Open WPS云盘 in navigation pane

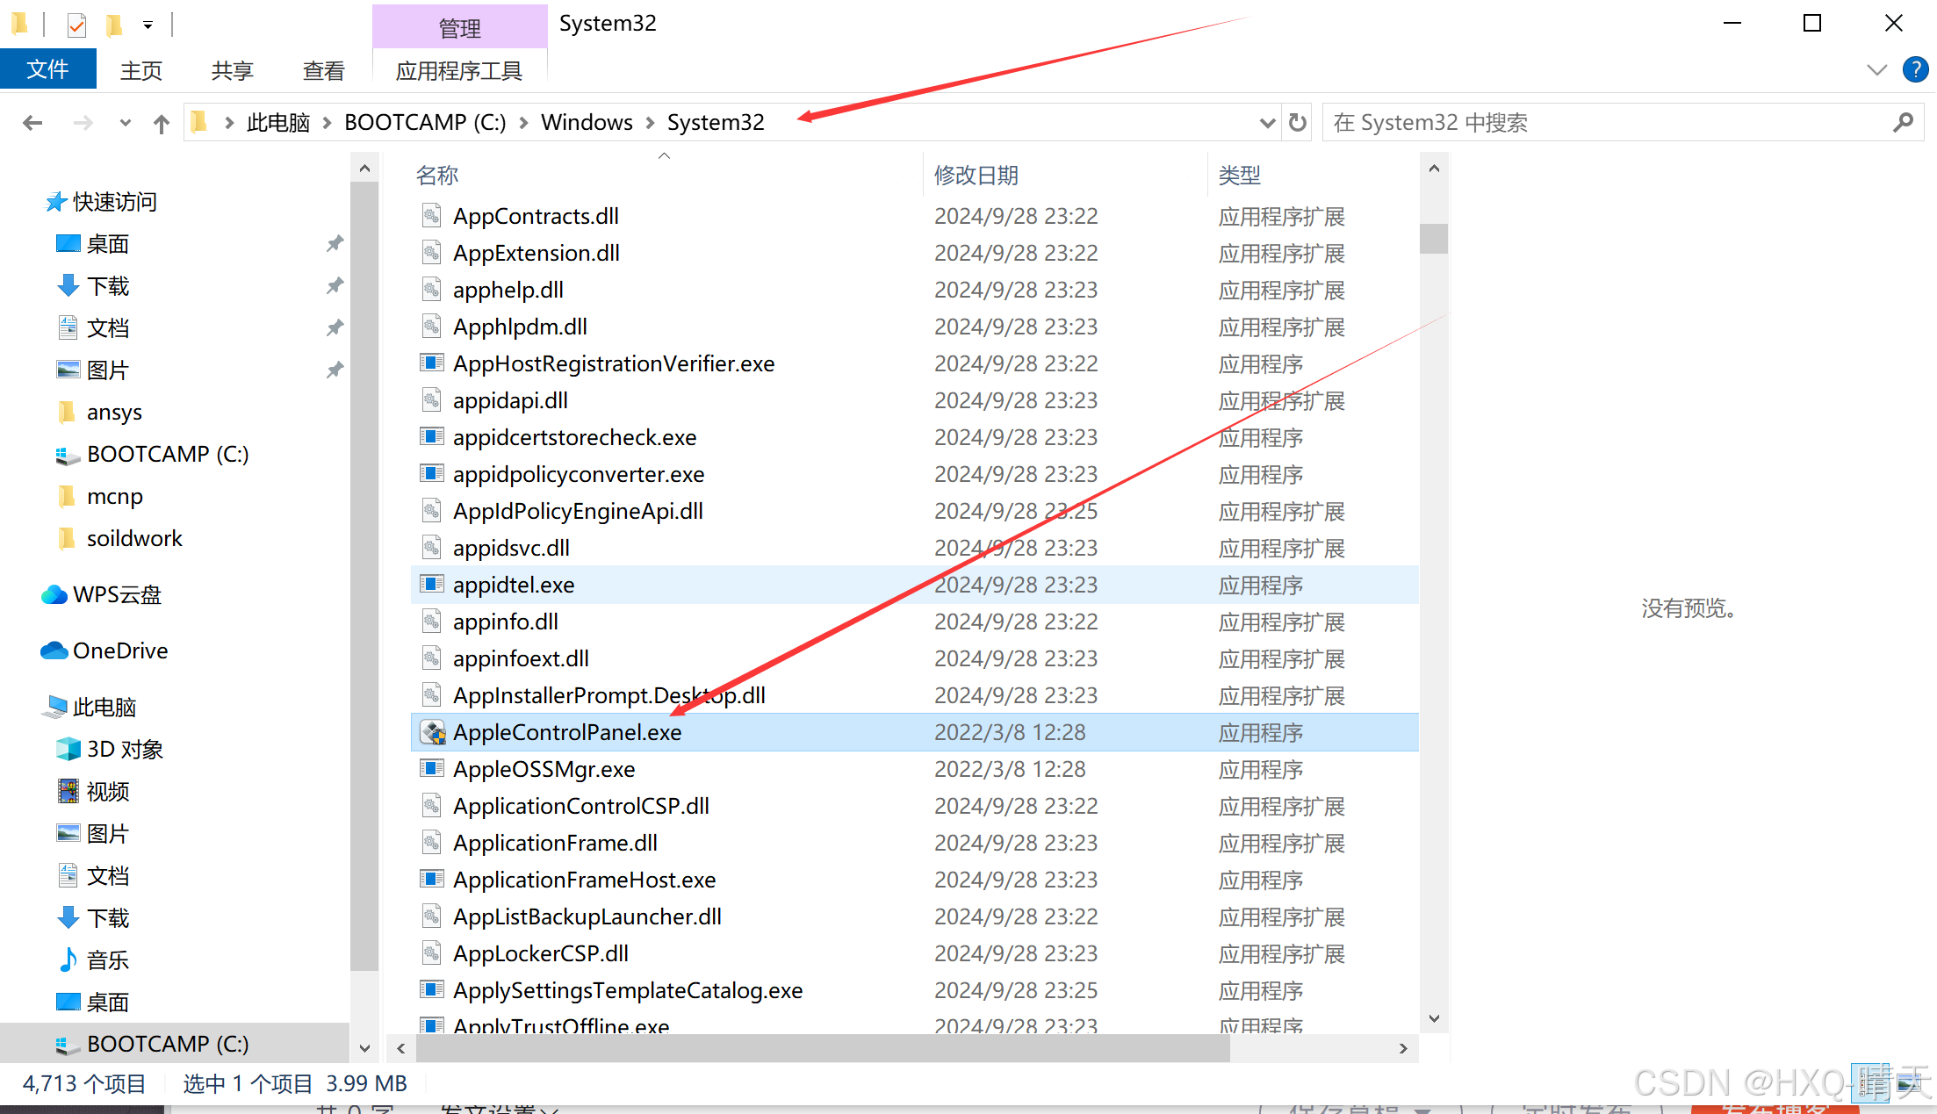(x=116, y=594)
